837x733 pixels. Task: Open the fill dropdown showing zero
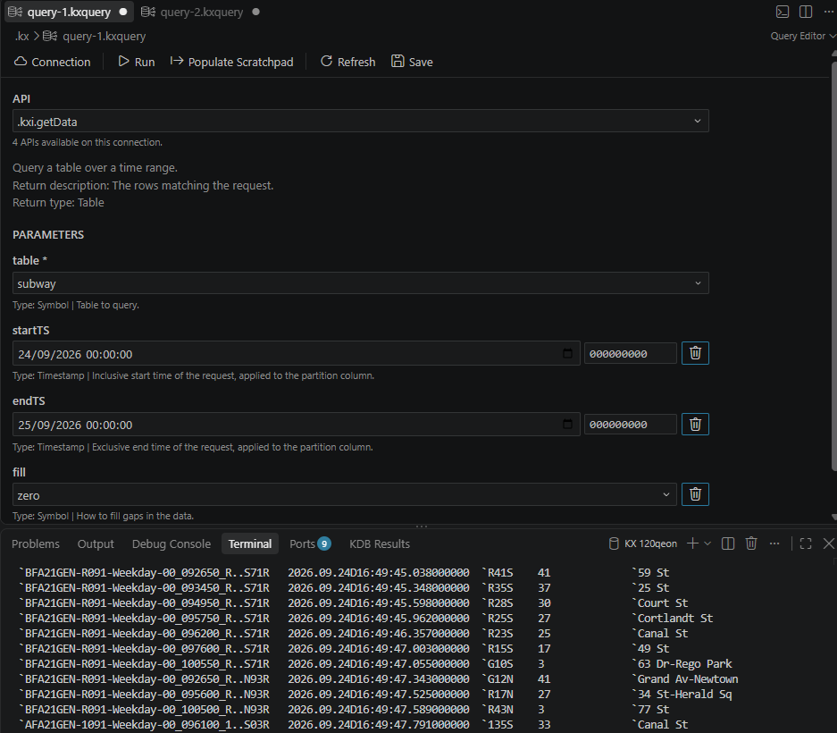tap(344, 494)
